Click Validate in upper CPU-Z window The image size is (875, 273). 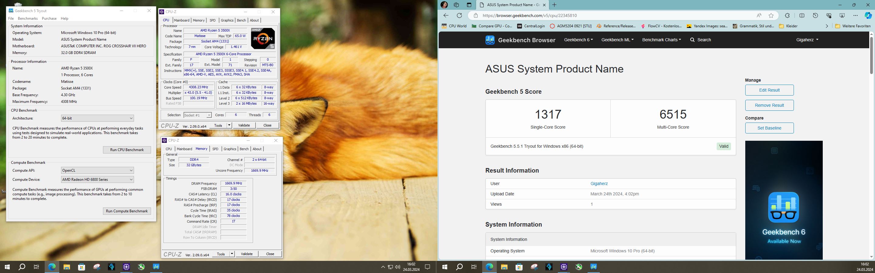pyautogui.click(x=244, y=125)
